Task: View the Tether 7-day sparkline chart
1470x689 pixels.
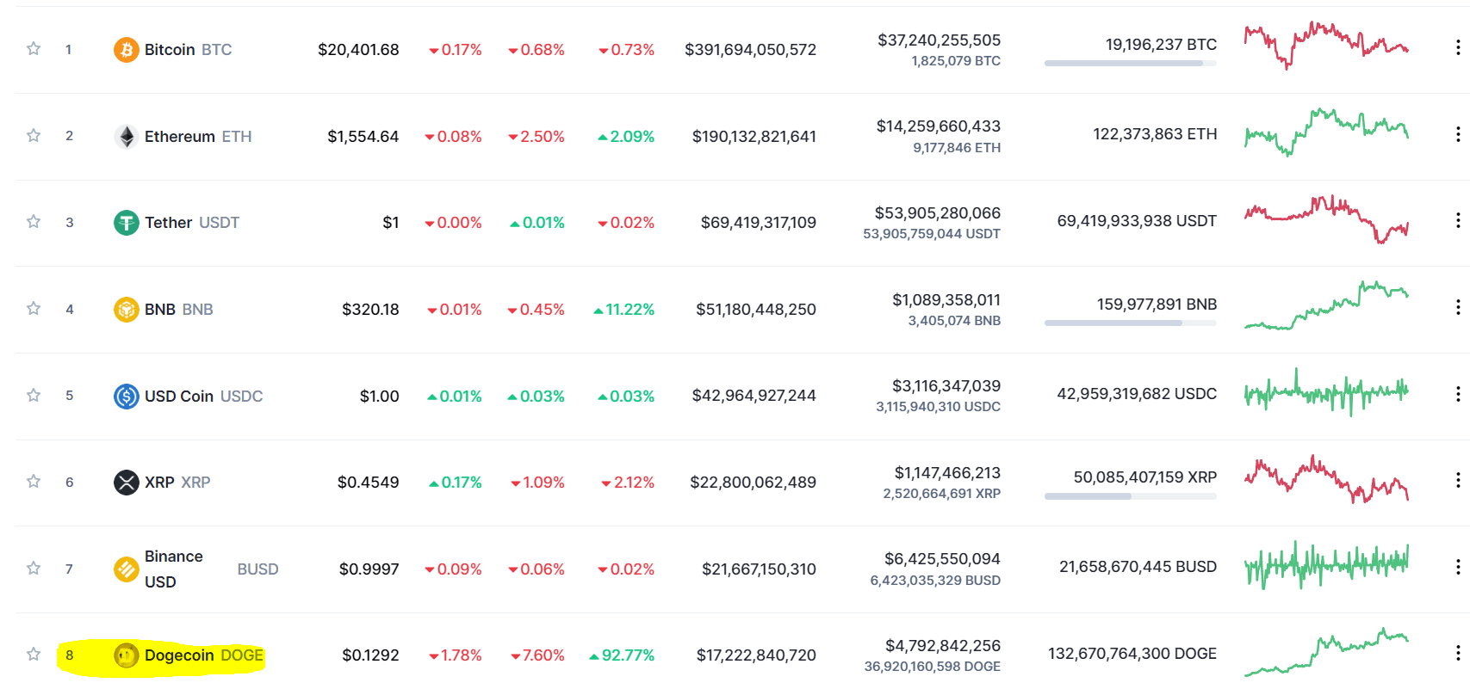Action: point(1326,219)
